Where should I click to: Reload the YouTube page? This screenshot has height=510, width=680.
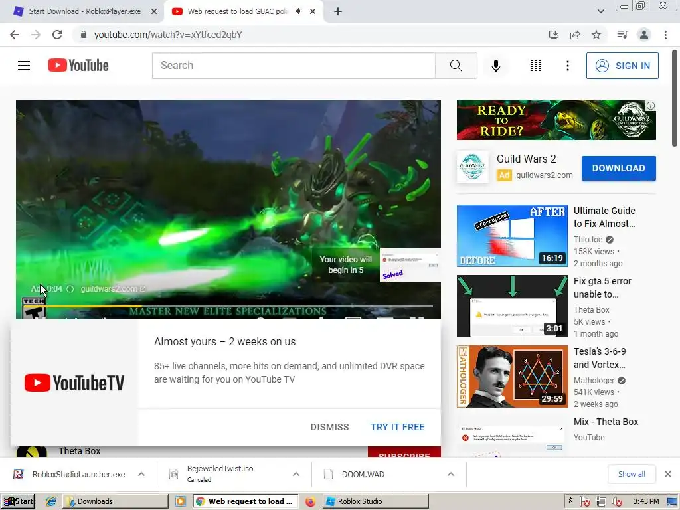(57, 35)
